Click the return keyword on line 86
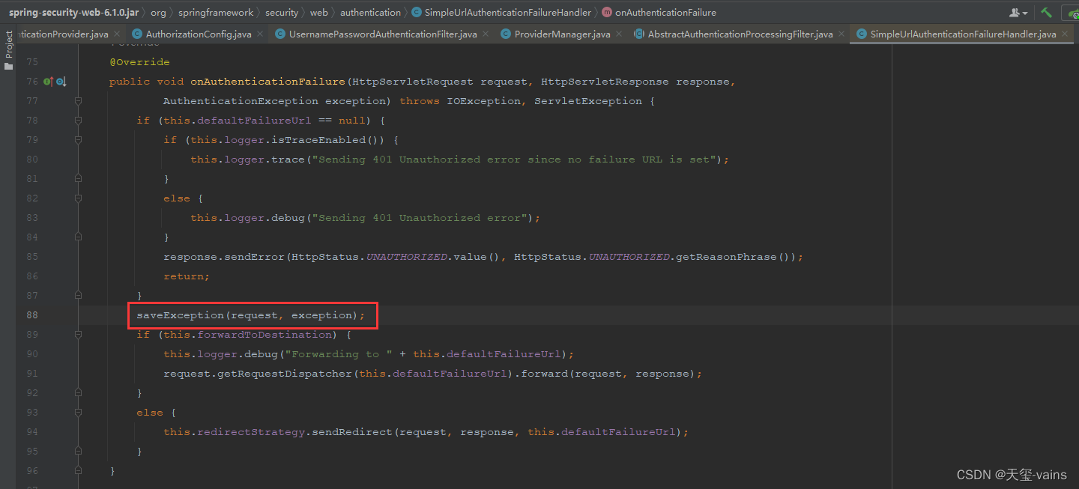 pos(184,276)
